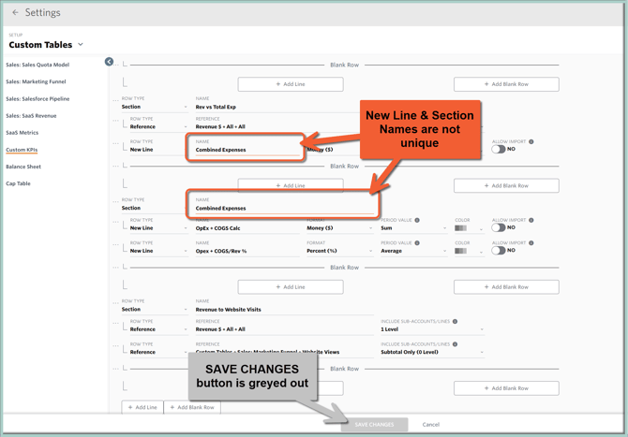Open Period Value dropdown showing Sum
The width and height of the screenshot is (628, 437).
coord(412,228)
